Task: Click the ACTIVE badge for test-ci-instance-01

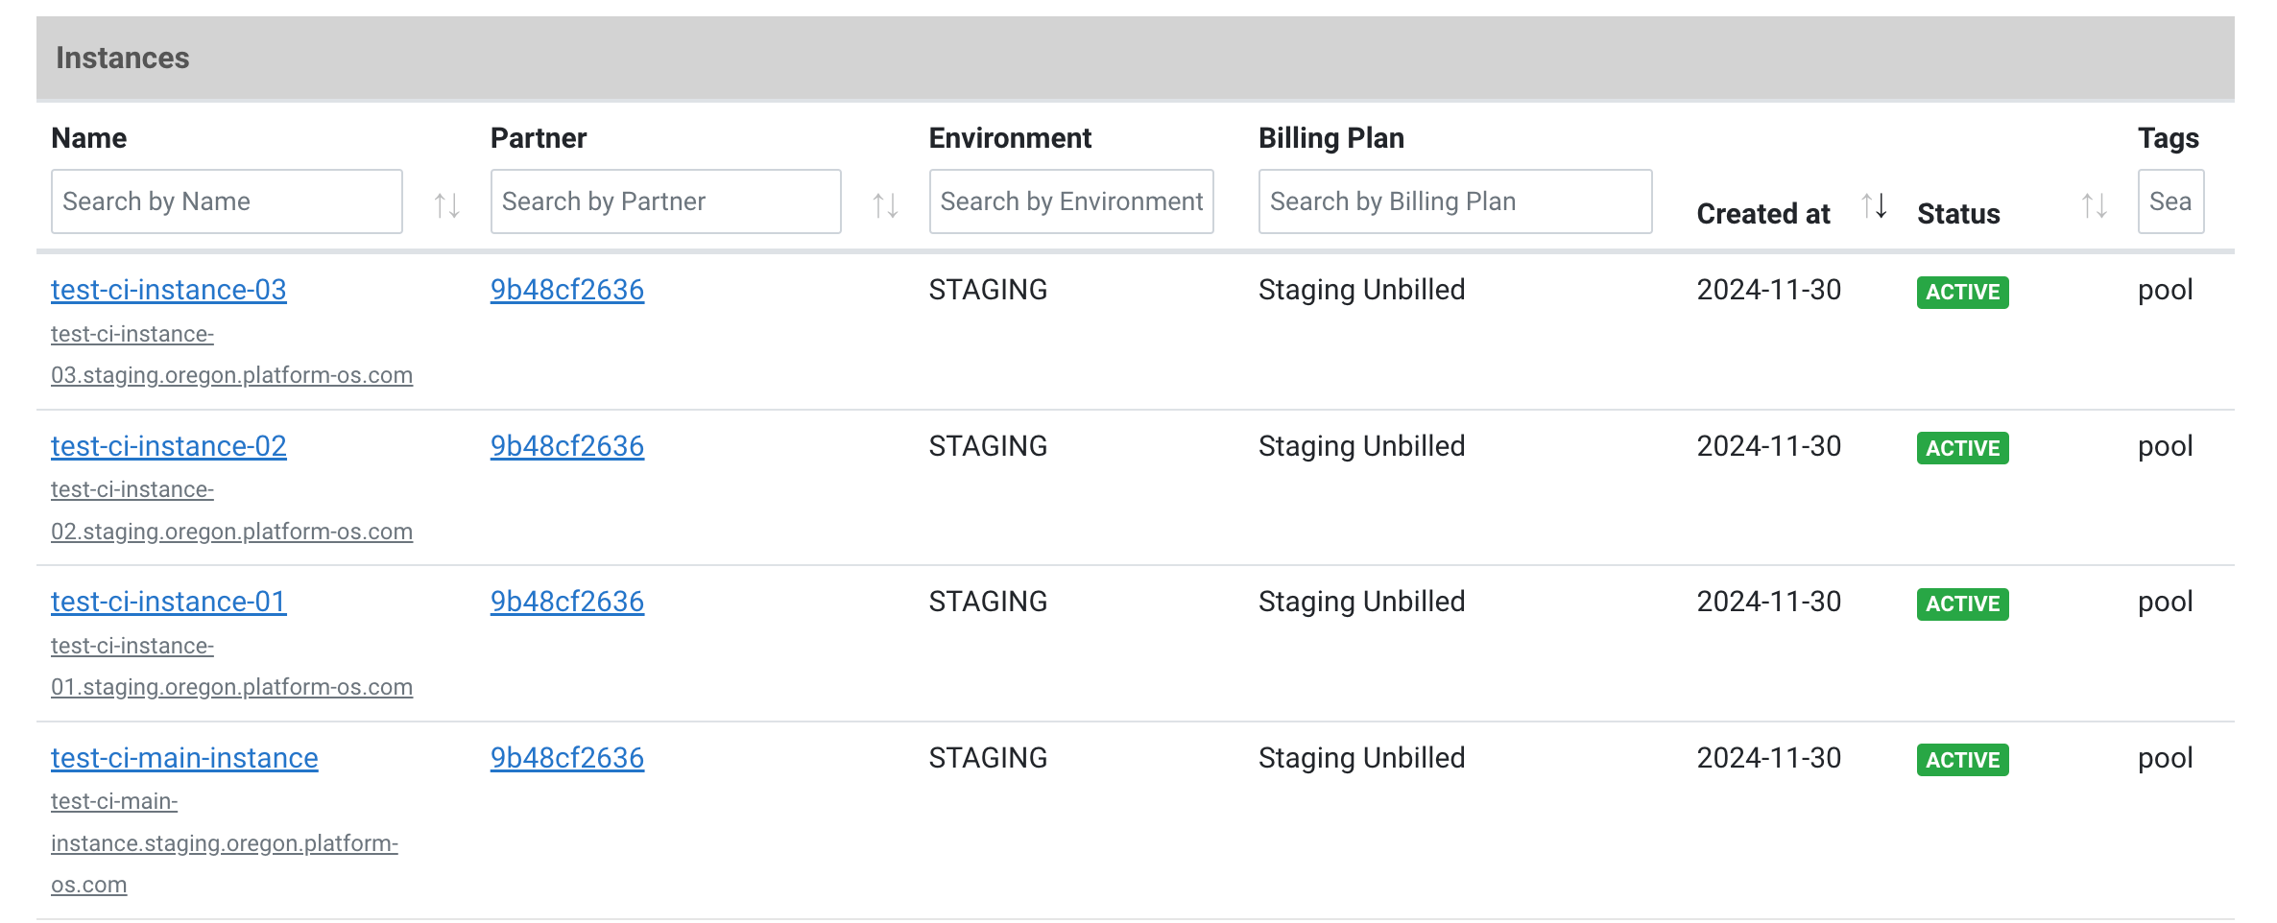Action: click(x=1962, y=603)
